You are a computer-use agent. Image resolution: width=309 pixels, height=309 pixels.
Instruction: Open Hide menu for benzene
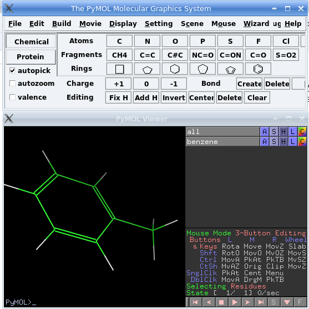point(283,142)
